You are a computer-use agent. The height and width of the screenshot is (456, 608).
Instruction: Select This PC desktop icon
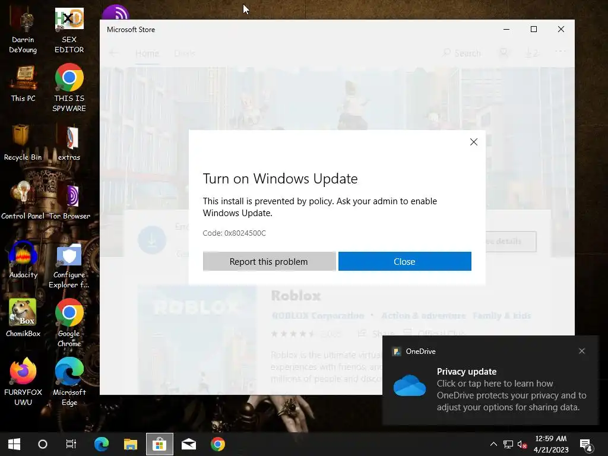[x=23, y=84]
